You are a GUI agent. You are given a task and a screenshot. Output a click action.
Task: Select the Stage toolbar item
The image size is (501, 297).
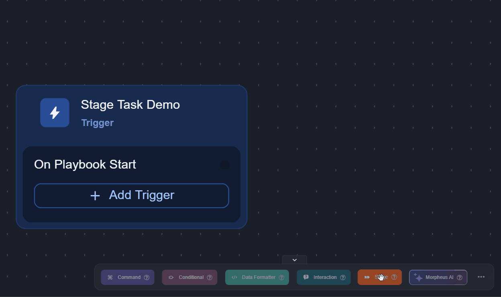(379, 277)
